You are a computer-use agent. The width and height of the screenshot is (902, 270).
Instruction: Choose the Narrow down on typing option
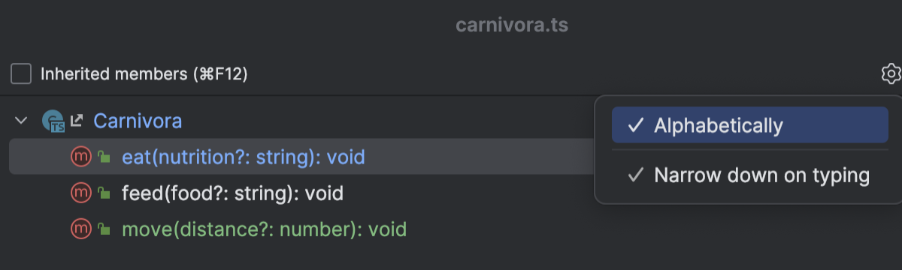pyautogui.click(x=749, y=175)
